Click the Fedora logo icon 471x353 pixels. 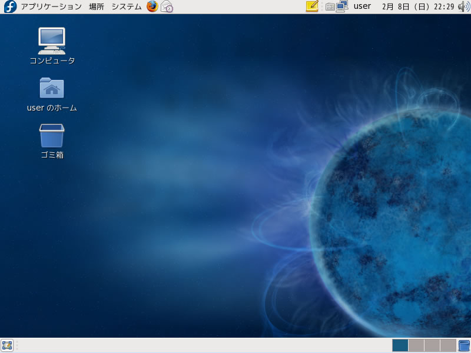pyautogui.click(x=10, y=6)
